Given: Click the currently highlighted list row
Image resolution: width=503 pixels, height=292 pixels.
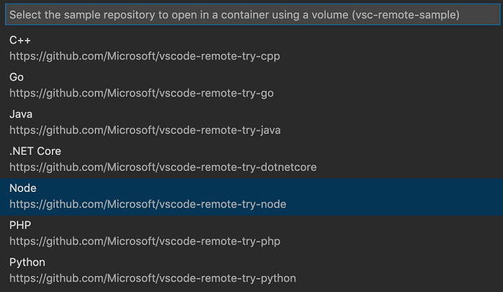Looking at the screenshot, I should click(x=251, y=196).
